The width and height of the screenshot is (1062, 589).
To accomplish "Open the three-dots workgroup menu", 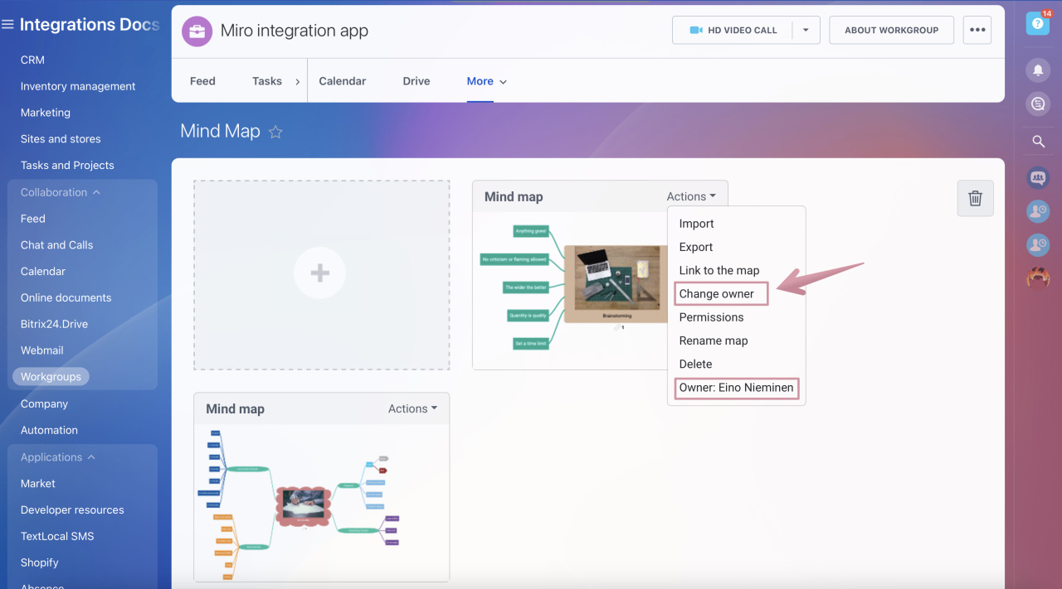I will click(977, 30).
